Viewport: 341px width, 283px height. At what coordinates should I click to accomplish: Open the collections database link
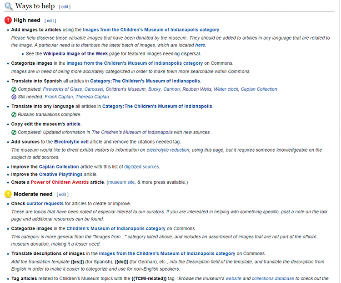[x=273, y=278]
